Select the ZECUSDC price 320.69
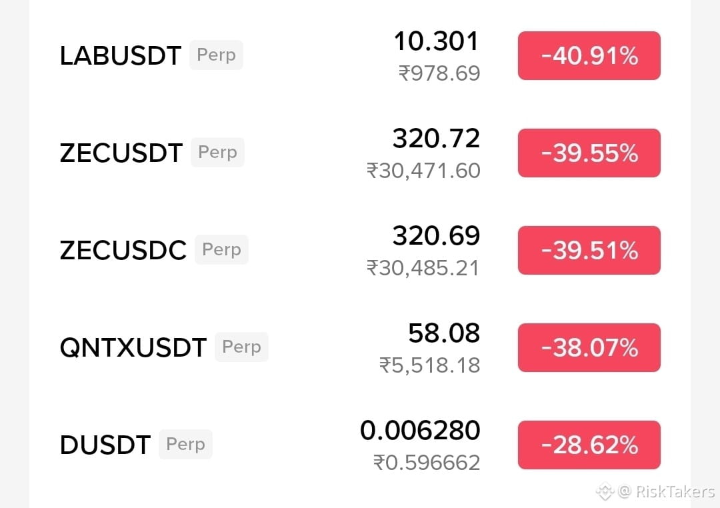The height and width of the screenshot is (508, 720). click(436, 235)
